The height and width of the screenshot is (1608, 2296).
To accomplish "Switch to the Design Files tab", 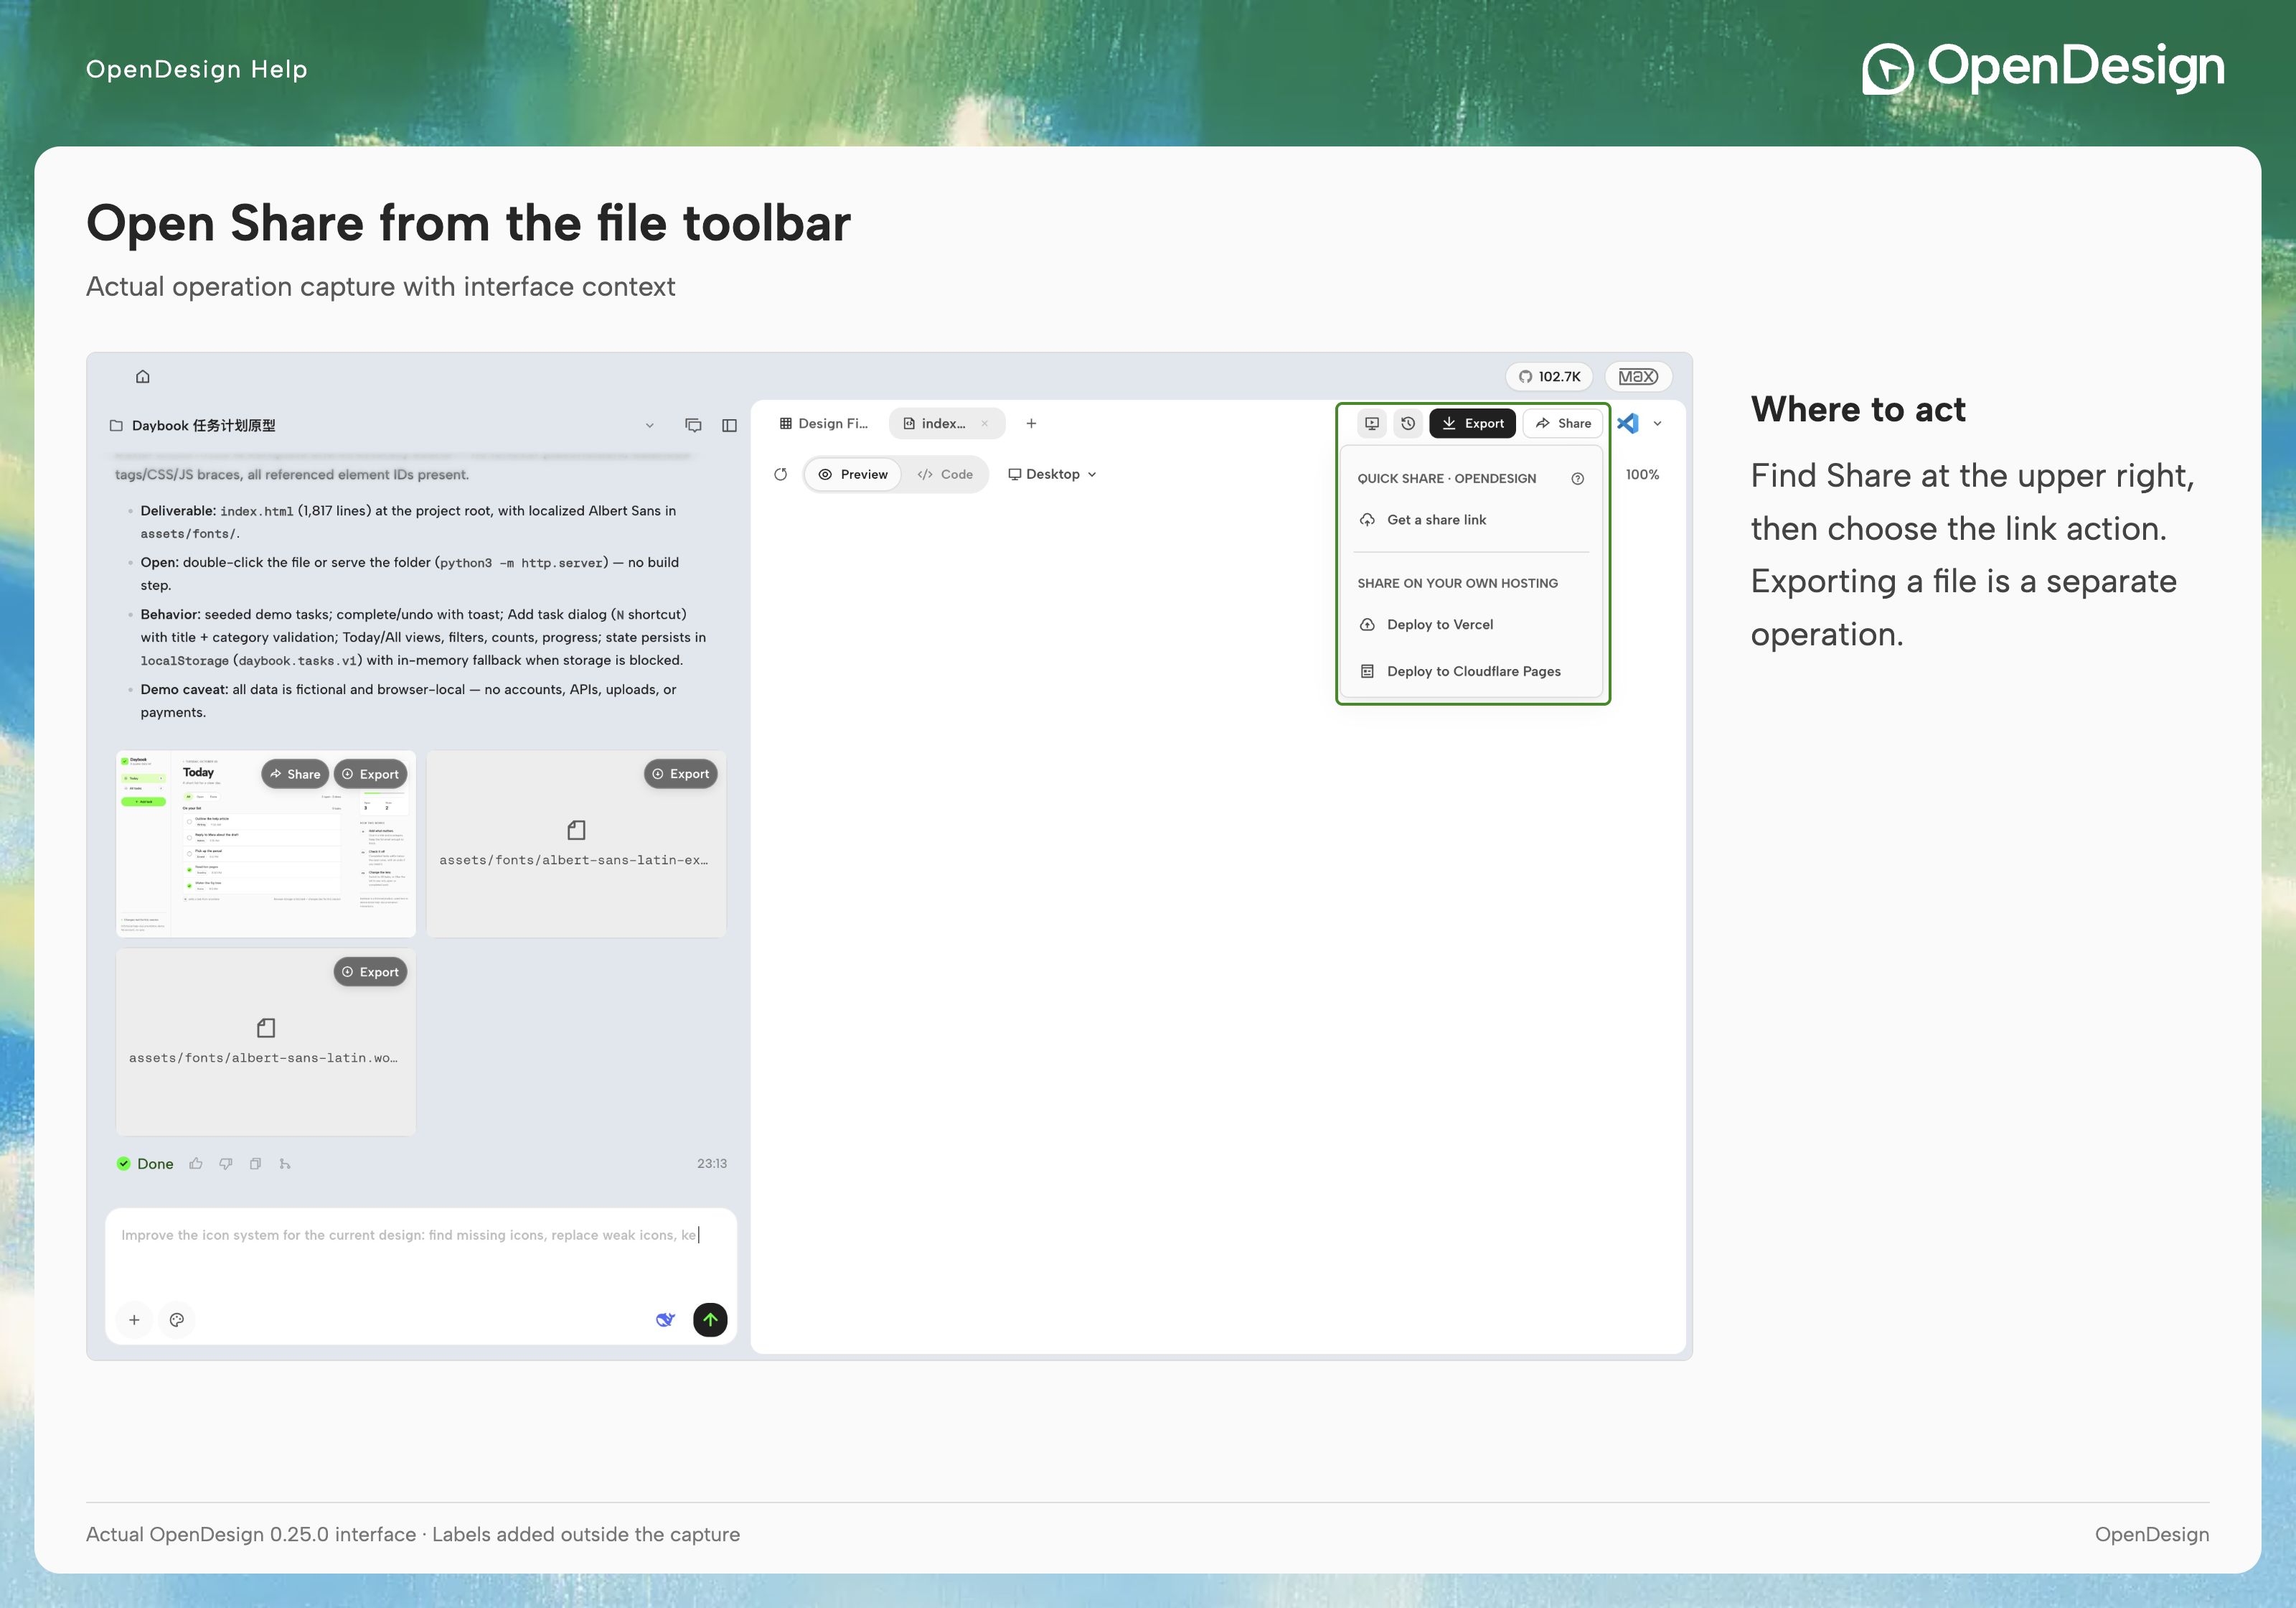I will tap(824, 424).
